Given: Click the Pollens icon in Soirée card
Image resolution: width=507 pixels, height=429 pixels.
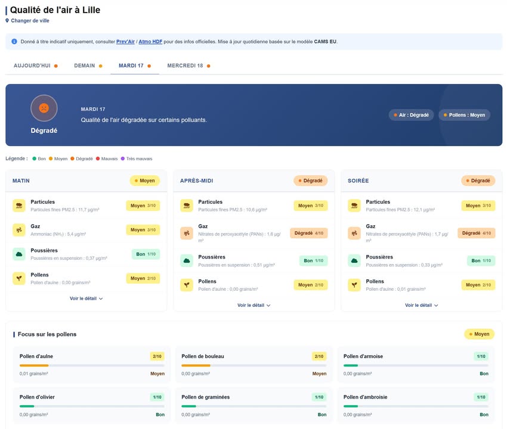Looking at the screenshot, I should point(354,284).
